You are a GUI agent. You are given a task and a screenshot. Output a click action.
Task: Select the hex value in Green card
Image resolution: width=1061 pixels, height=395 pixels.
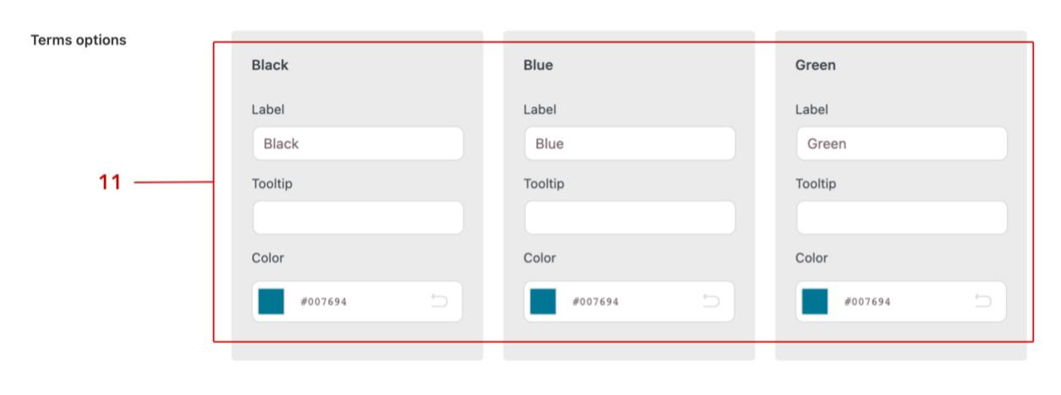(867, 302)
